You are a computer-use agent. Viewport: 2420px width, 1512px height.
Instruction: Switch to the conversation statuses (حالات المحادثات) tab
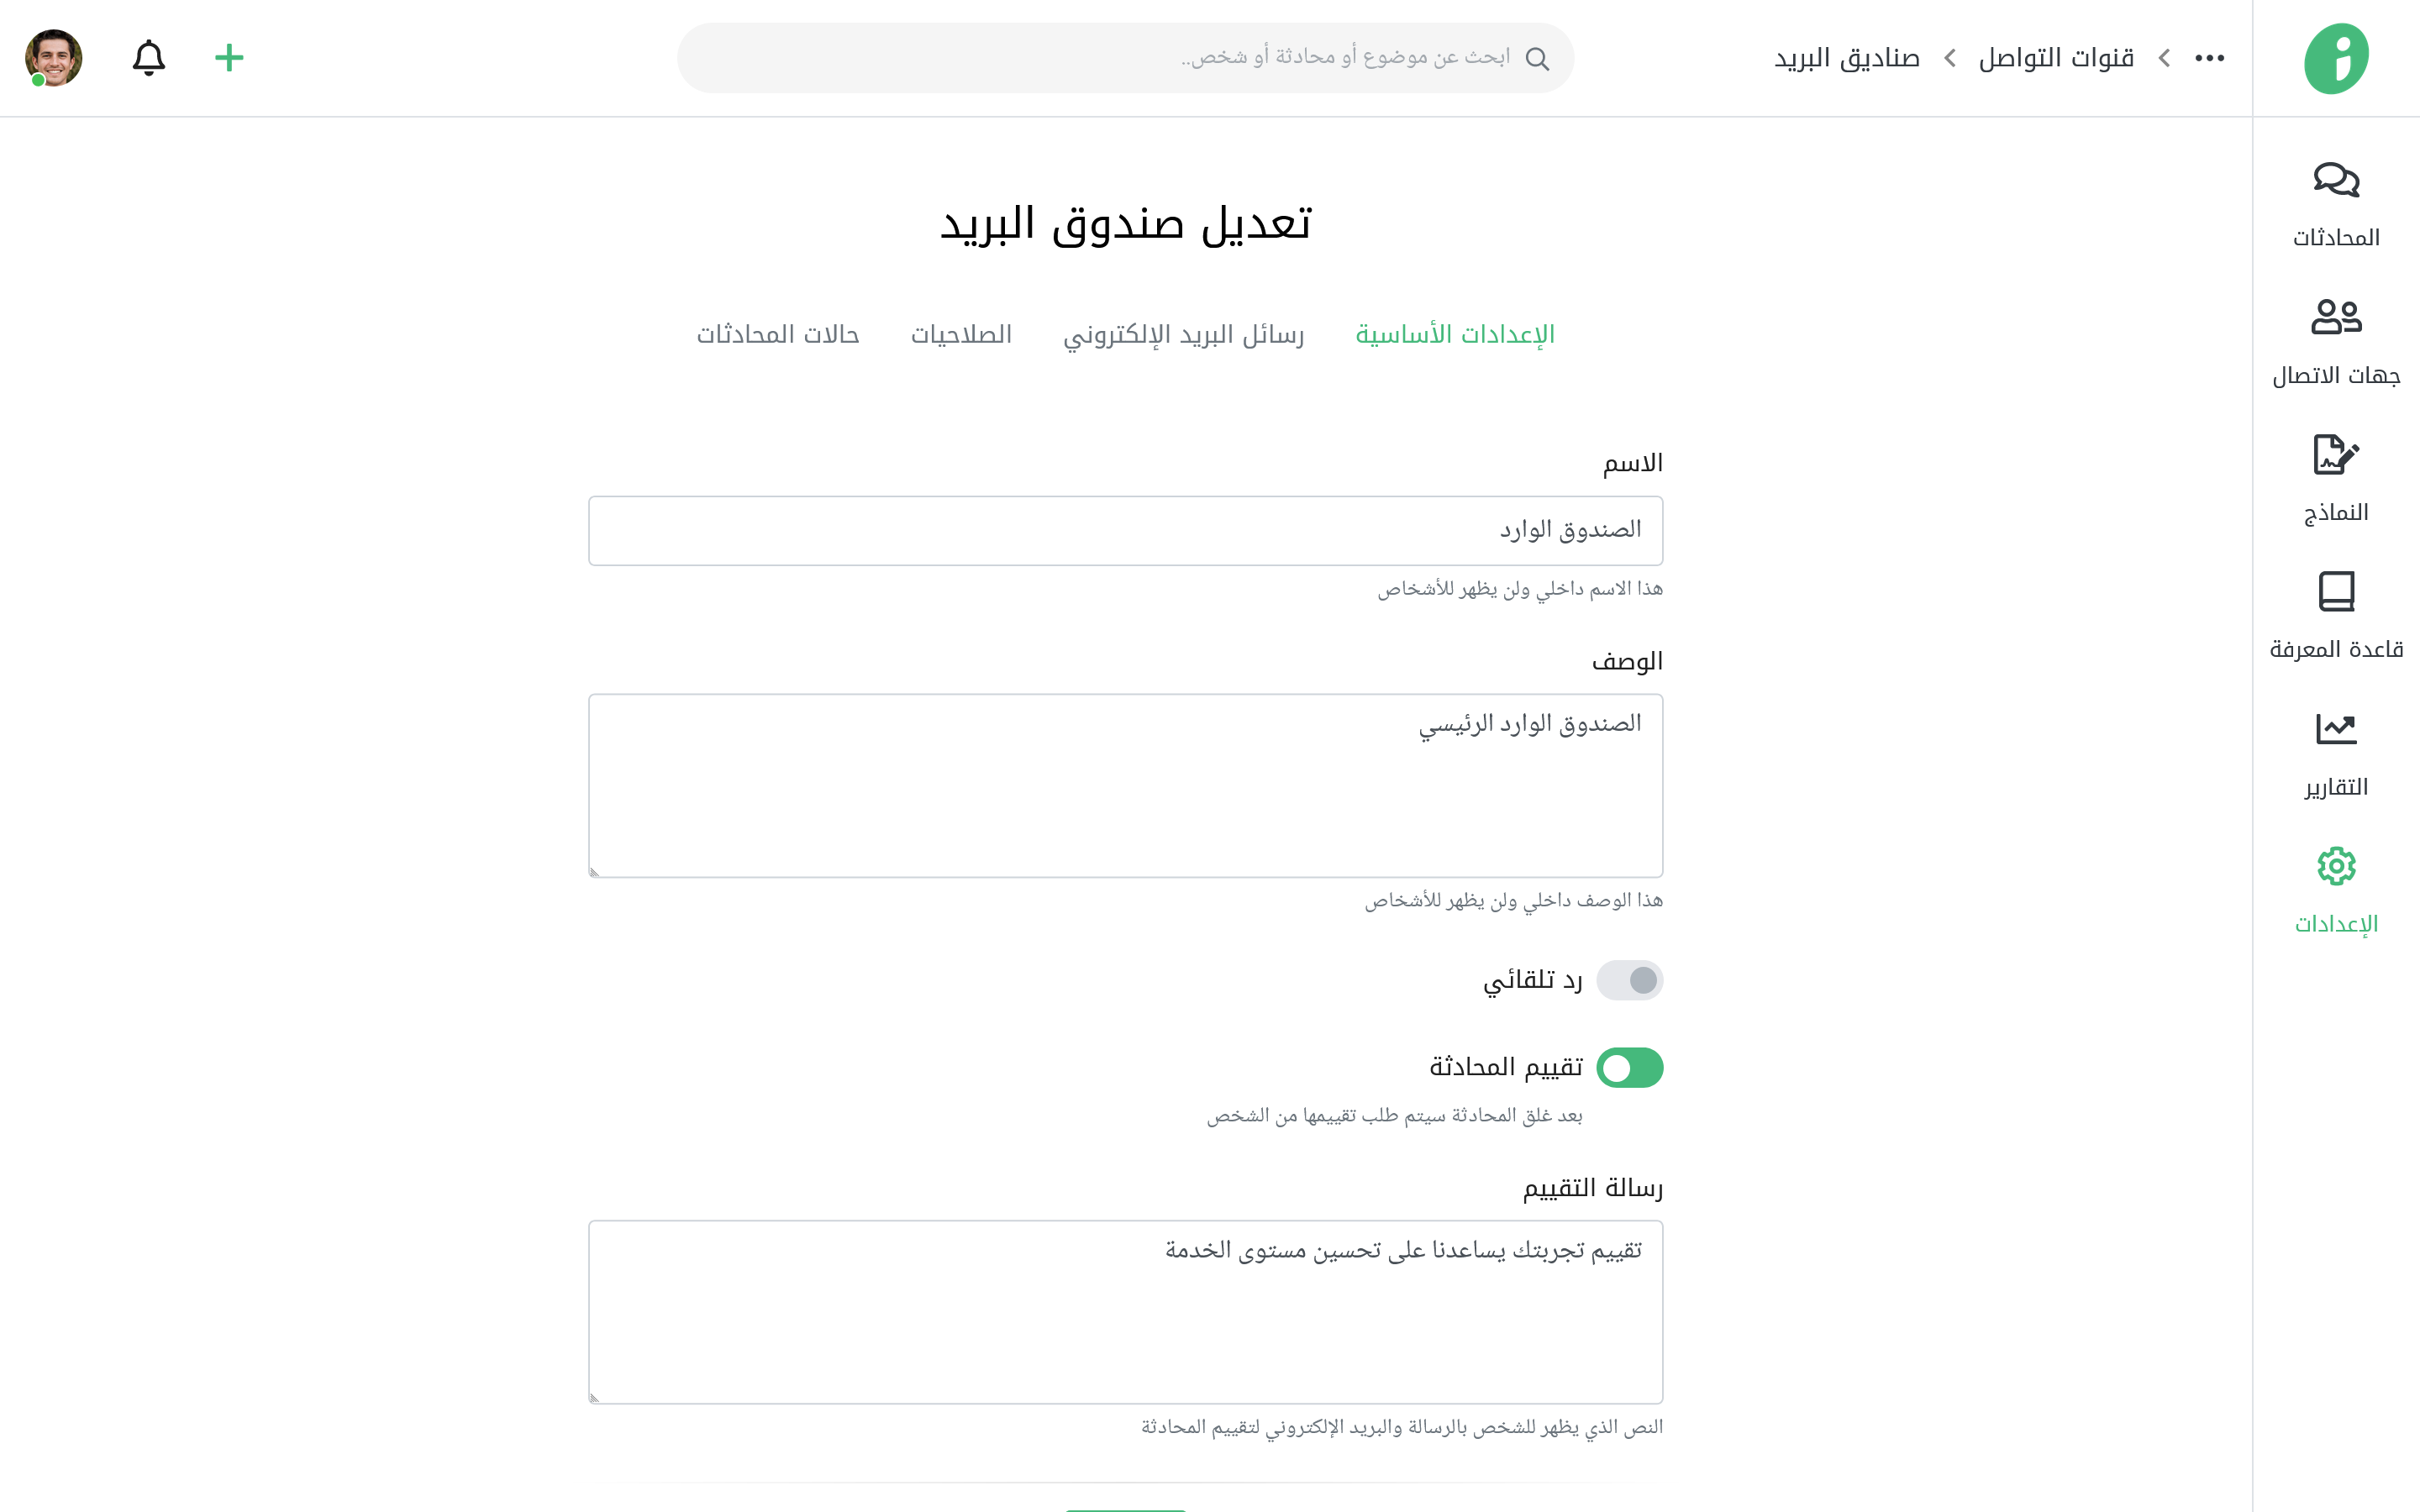pyautogui.click(x=778, y=334)
